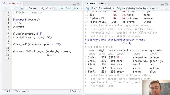Source the script with the Source icon
Image resolution: width=170 pixels, height=95 pixels.
tap(74, 8)
